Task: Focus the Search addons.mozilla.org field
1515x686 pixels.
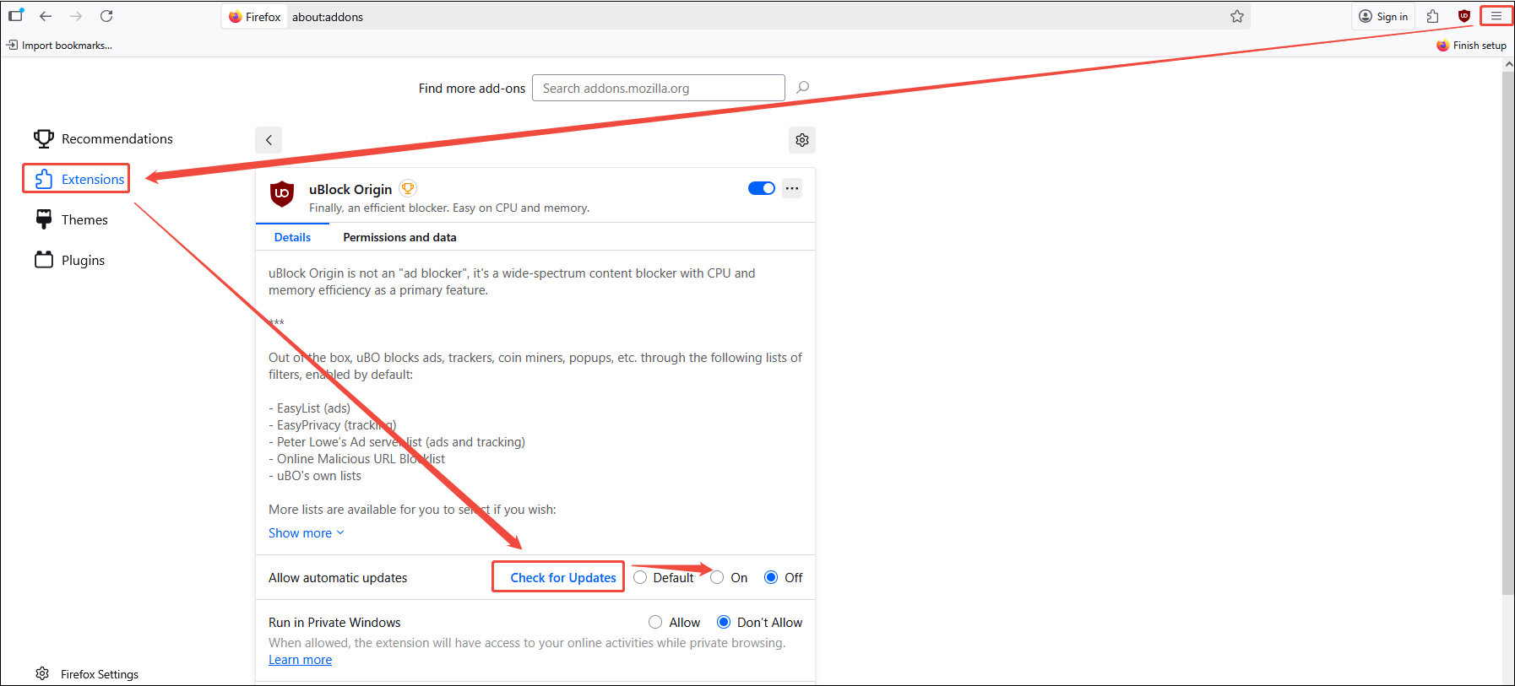Action: pyautogui.click(x=659, y=88)
